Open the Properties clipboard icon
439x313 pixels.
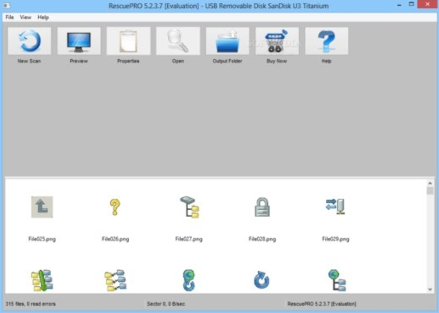click(x=129, y=41)
